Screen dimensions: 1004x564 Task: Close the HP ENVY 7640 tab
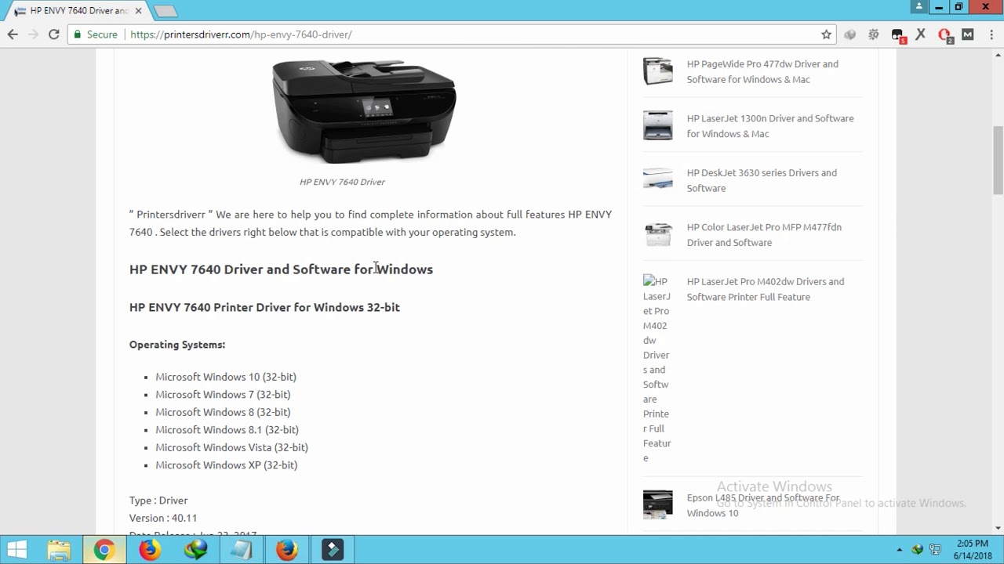click(x=138, y=11)
